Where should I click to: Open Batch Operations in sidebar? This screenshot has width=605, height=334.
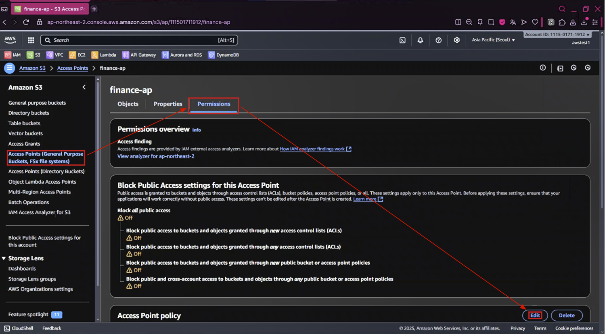pyautogui.click(x=29, y=202)
